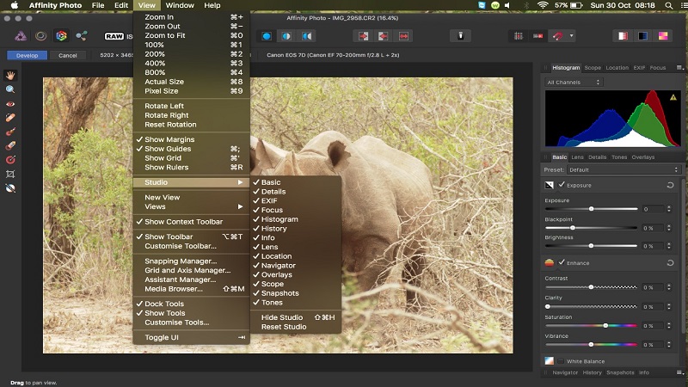This screenshot has height=387, width=688.
Task: Toggle grid display icon in toolbar
Action: coord(519,36)
